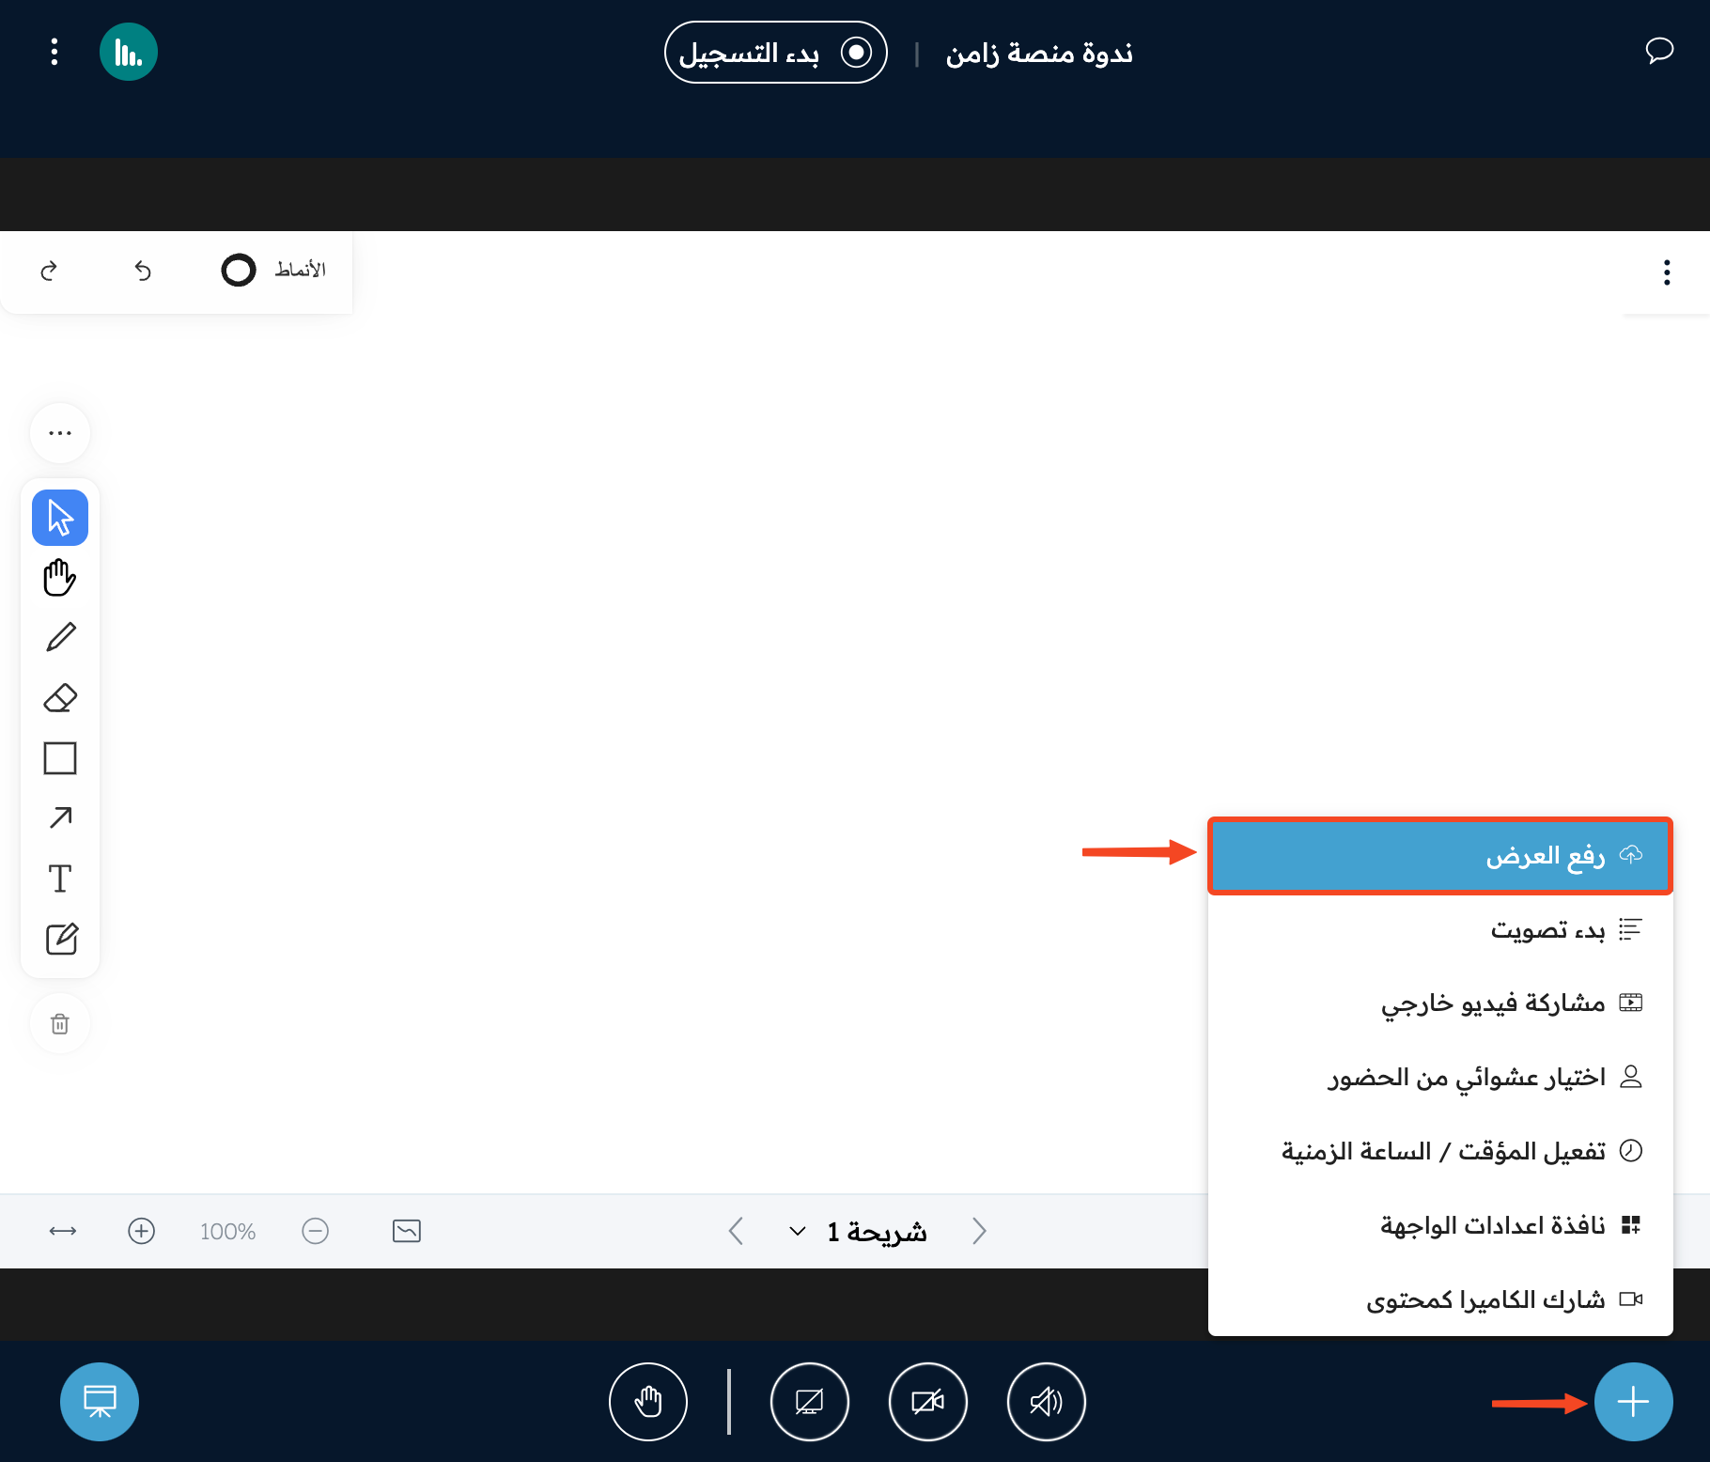
Task: Go to next slide arrow
Action: pyautogui.click(x=979, y=1231)
